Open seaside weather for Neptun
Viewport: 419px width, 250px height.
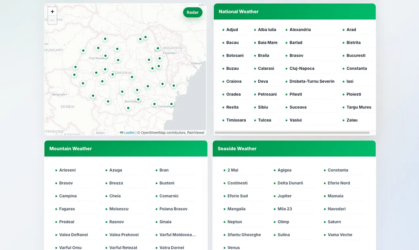point(235,222)
